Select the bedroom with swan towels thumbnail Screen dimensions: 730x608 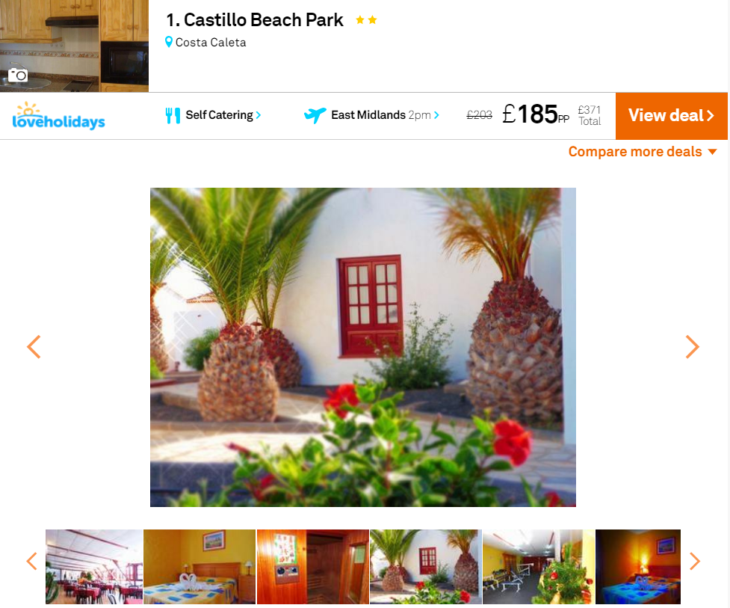coord(199,567)
